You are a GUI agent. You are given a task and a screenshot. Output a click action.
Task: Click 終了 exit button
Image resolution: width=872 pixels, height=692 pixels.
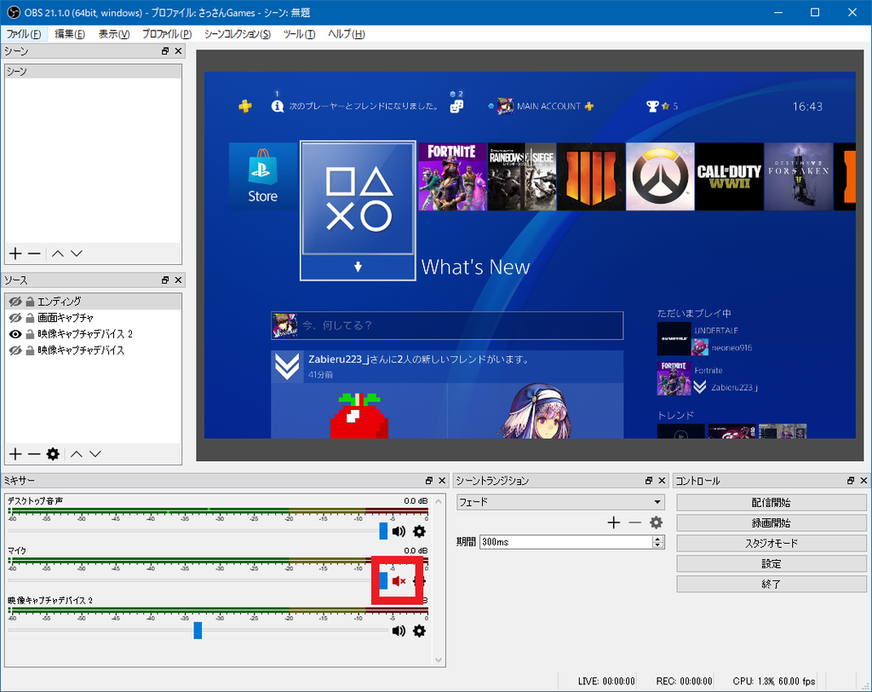[x=772, y=584]
